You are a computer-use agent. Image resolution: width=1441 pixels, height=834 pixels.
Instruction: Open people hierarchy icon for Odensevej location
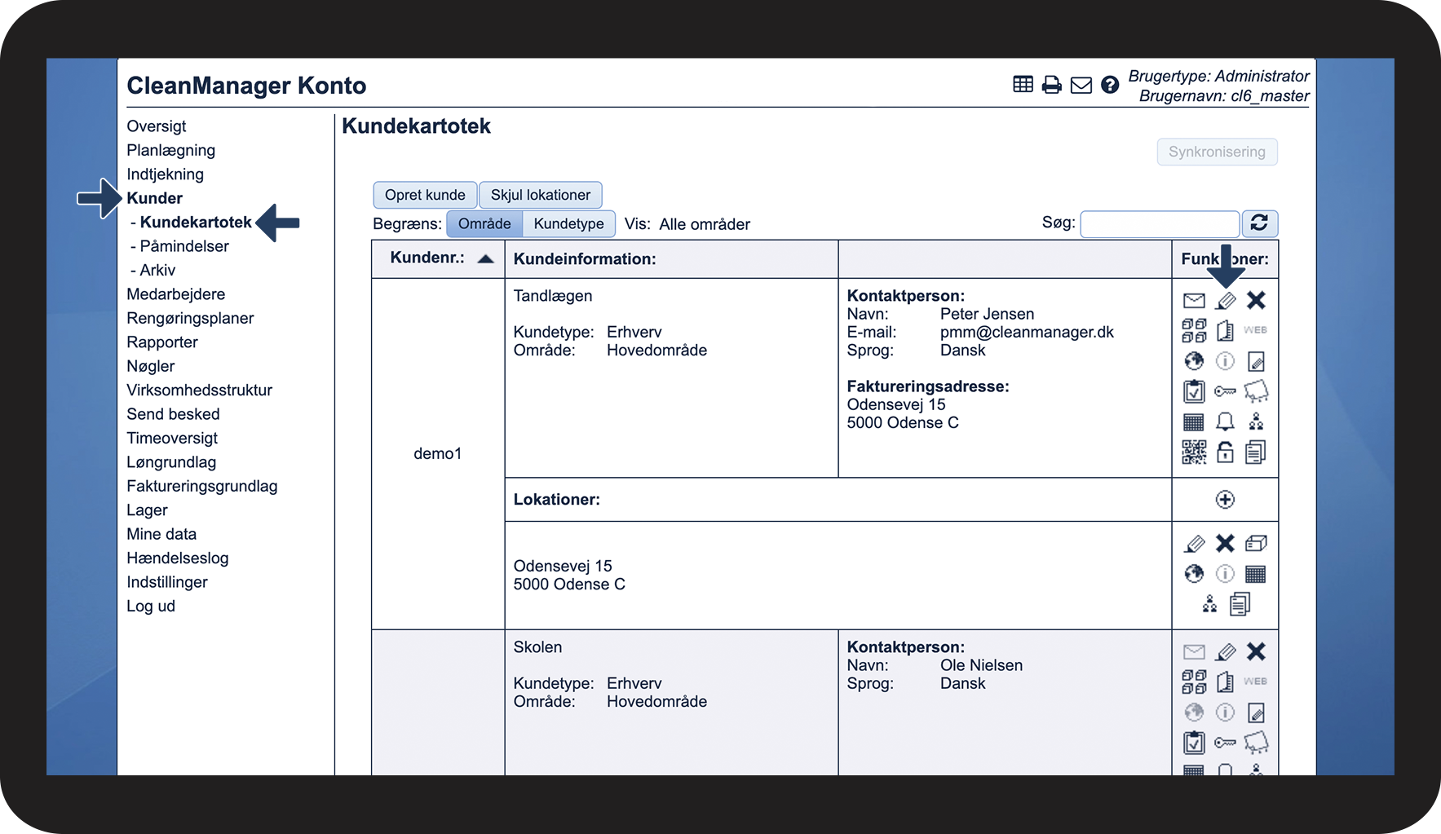tap(1209, 604)
